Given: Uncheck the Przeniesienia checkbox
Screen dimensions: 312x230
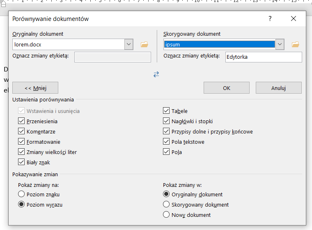Looking at the screenshot, I should [x=21, y=121].
